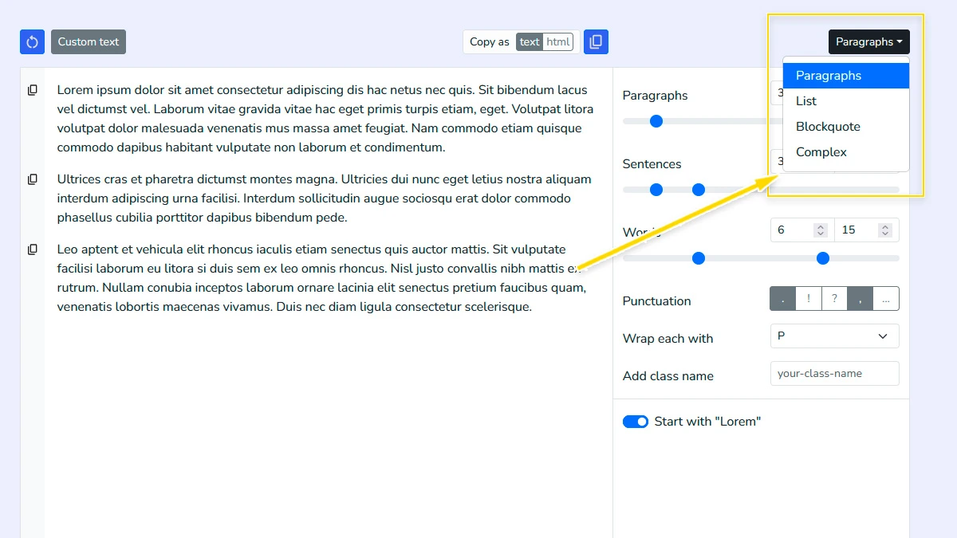Viewport: 957px width, 538px height.
Task: Toggle the Start with Lorem switch
Action: coord(636,421)
